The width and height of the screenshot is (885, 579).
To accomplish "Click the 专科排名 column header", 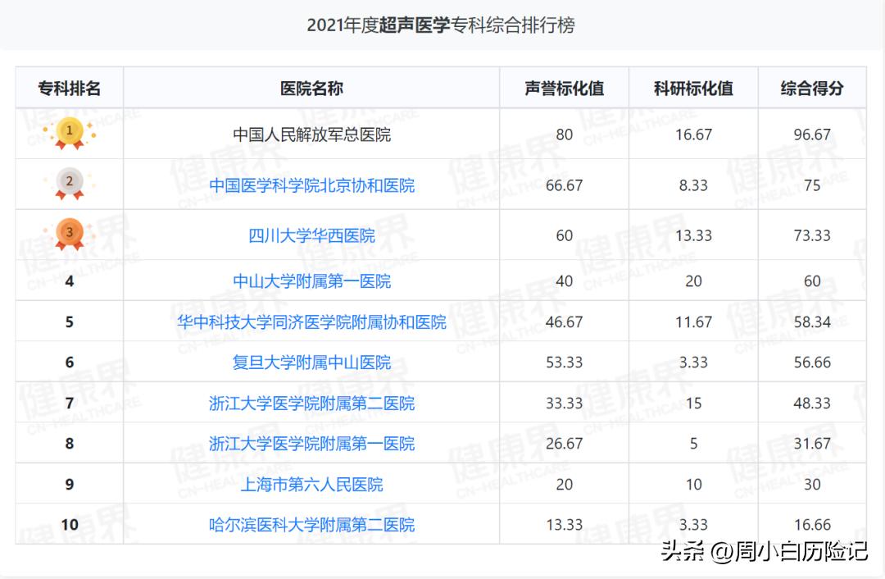I will click(70, 89).
